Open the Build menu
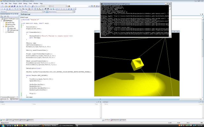 pyautogui.click(x=20, y=3)
